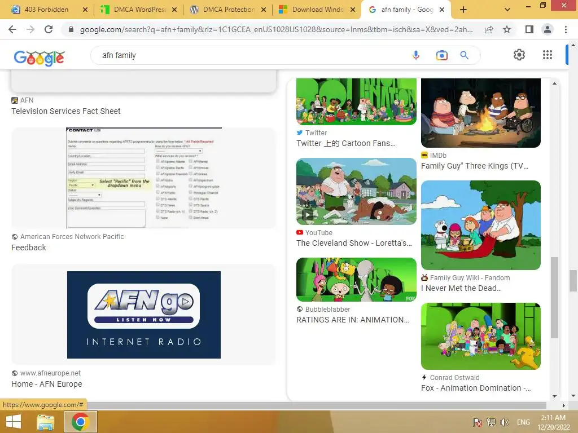View site info via the lock icon
578x433 pixels.
(x=71, y=29)
